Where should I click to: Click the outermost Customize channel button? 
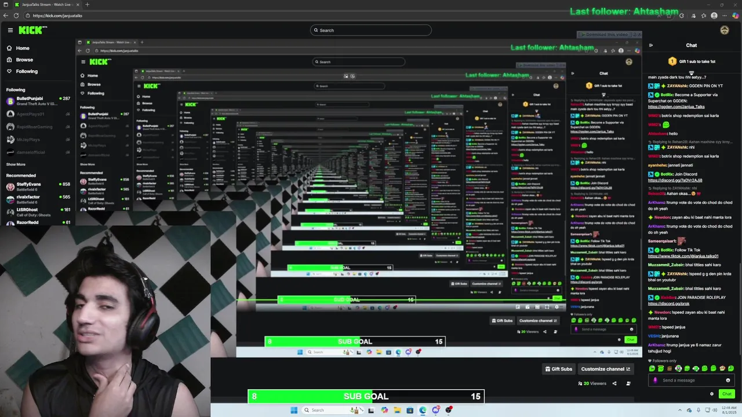pyautogui.click(x=605, y=369)
